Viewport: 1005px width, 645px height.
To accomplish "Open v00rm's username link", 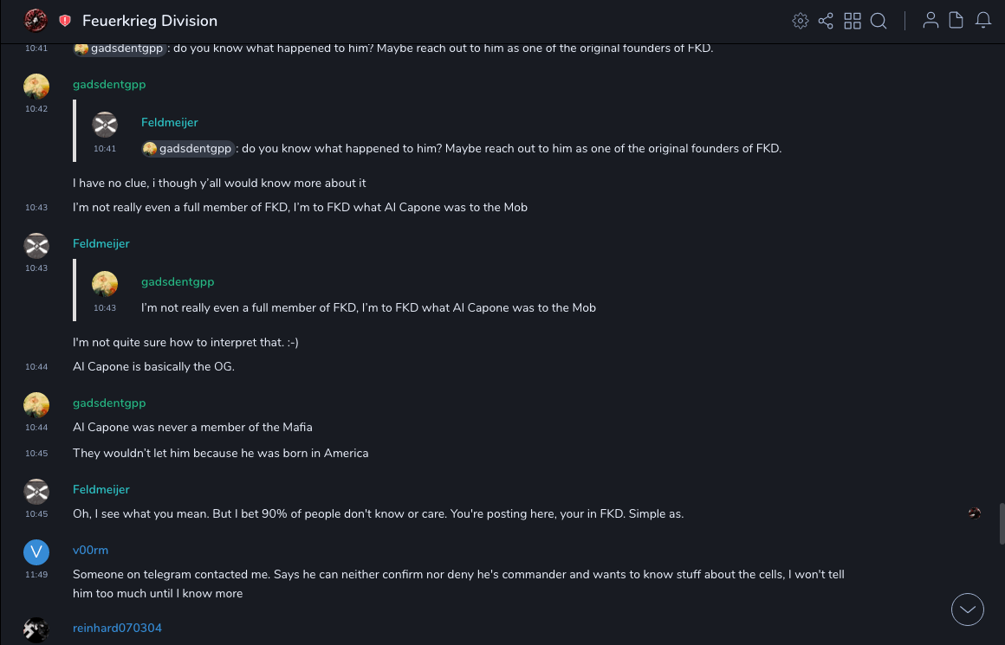I will (x=90, y=551).
